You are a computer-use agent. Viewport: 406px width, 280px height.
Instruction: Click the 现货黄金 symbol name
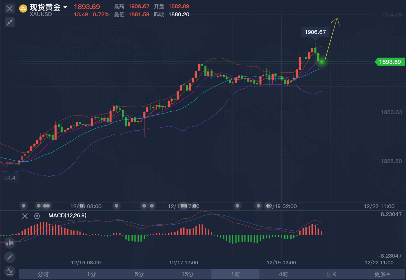[x=45, y=7]
